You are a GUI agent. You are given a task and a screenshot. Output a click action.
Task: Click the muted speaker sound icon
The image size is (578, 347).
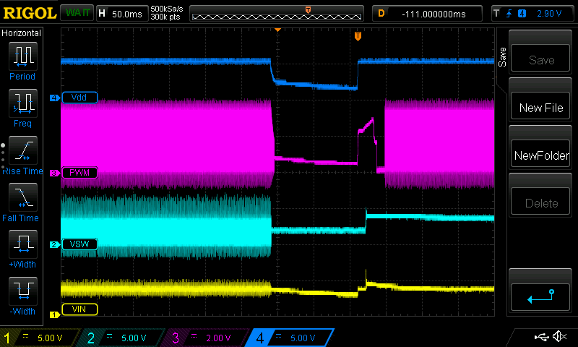[x=559, y=336]
